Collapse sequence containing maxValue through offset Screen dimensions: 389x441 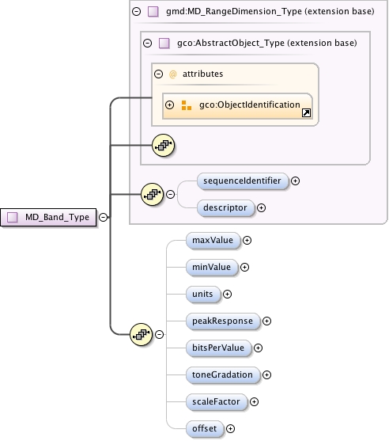159,334
